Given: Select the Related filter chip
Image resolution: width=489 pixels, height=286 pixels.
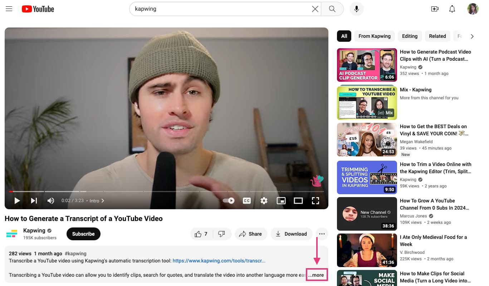Looking at the screenshot, I should (x=437, y=36).
